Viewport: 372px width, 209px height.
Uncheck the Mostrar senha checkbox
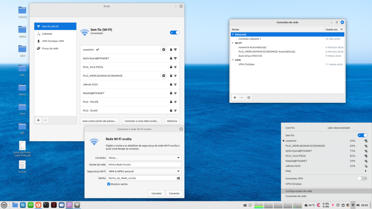click(109, 184)
